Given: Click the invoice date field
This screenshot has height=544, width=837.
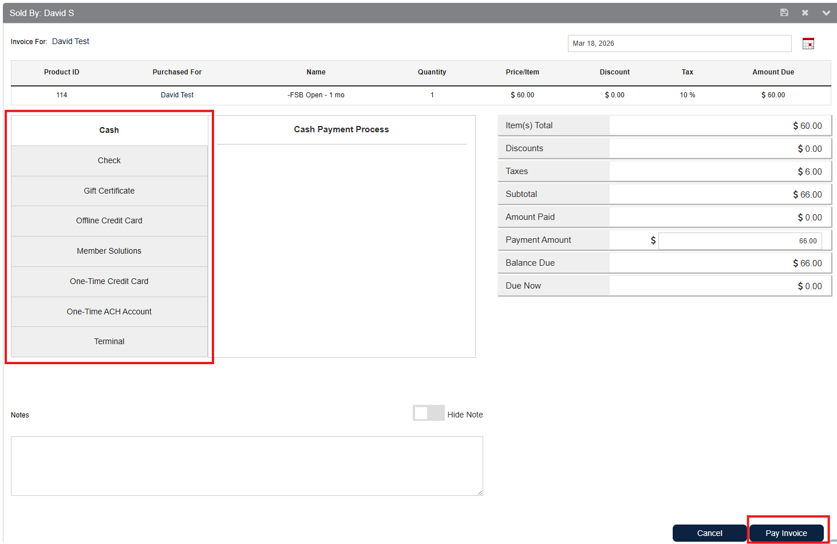Looking at the screenshot, I should [679, 44].
